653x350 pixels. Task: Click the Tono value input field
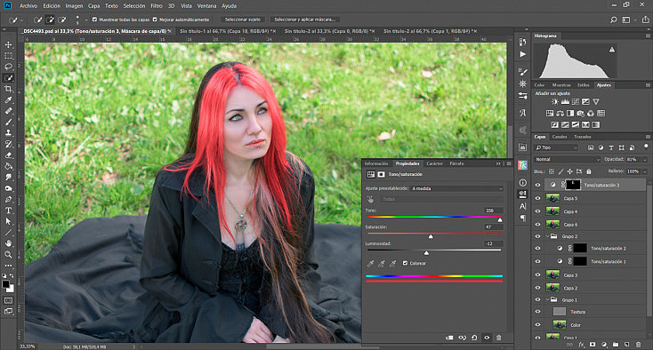pos(494,211)
